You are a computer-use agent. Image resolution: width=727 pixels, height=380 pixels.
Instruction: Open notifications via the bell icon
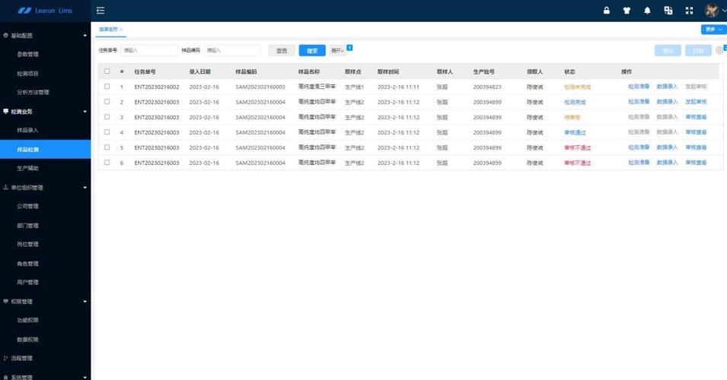coord(647,11)
